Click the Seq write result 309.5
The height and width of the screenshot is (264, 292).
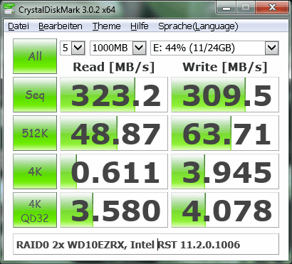tap(225, 95)
